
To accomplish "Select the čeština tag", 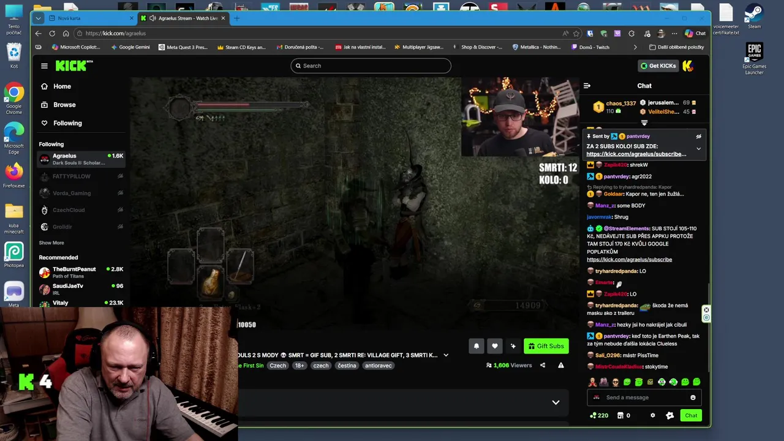I will pos(347,366).
